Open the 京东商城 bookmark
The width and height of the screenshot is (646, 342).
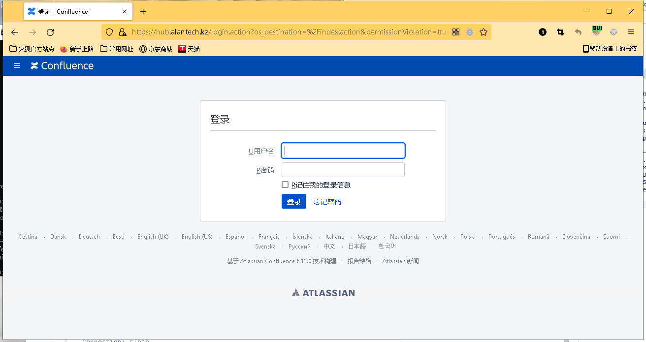click(x=156, y=49)
